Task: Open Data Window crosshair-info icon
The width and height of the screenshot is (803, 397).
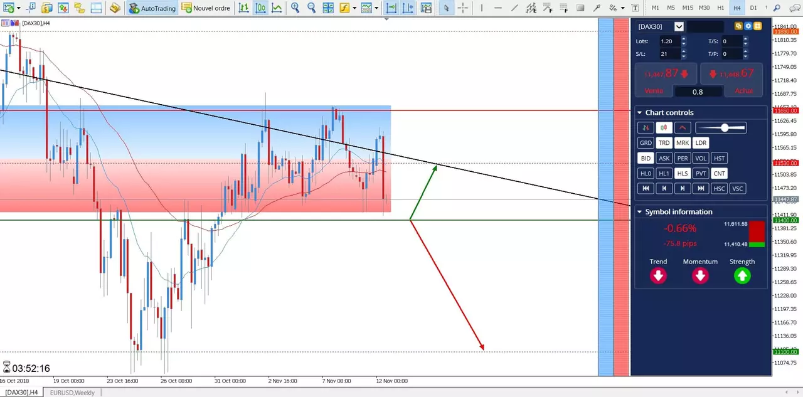Action: (31, 8)
